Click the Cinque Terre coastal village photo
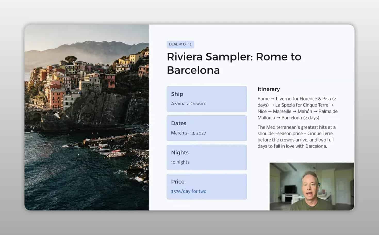This screenshot has height=235, width=379. tap(87, 118)
